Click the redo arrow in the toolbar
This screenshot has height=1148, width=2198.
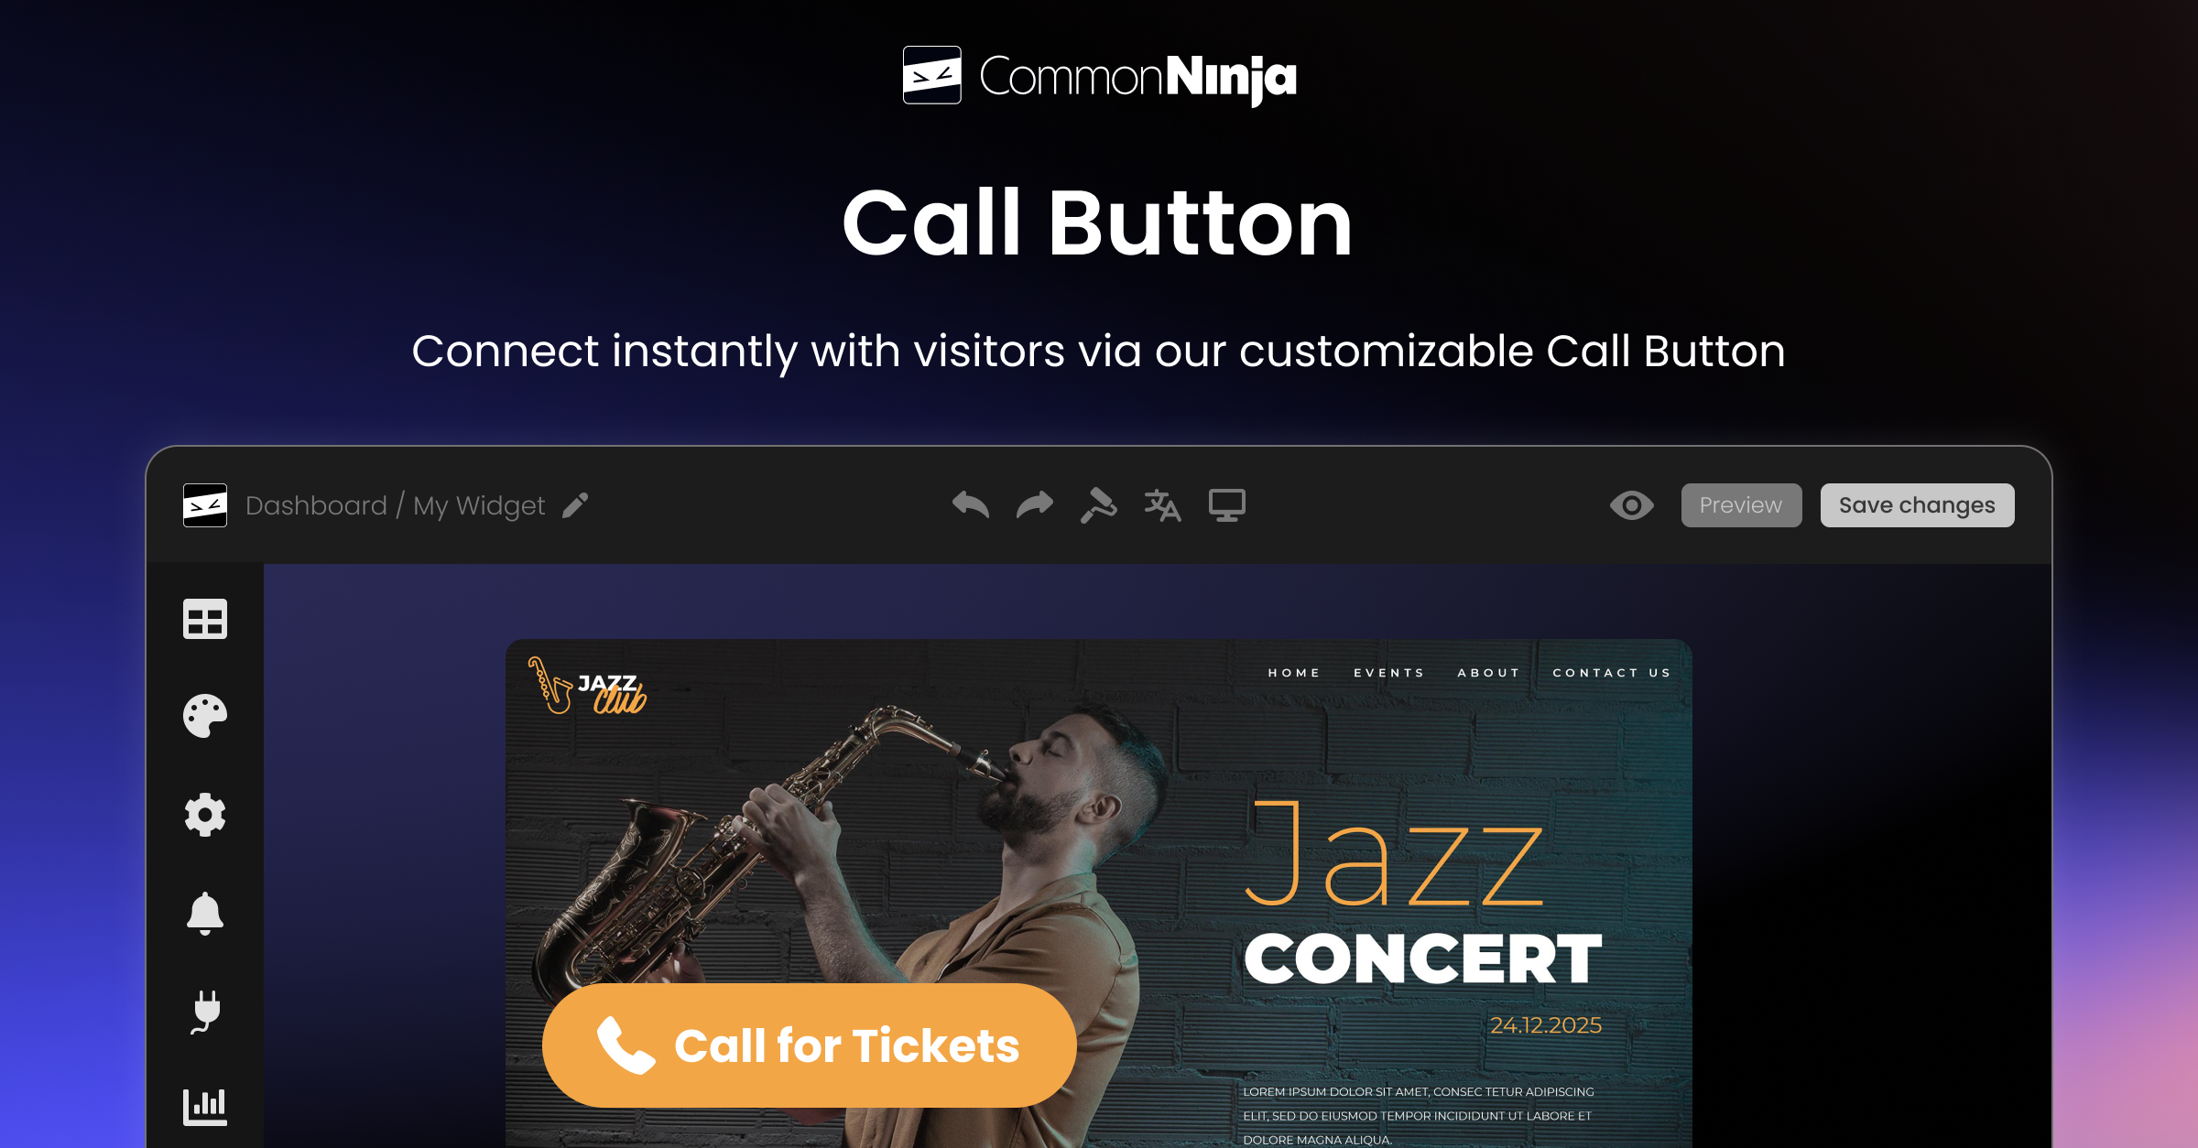[1035, 505]
